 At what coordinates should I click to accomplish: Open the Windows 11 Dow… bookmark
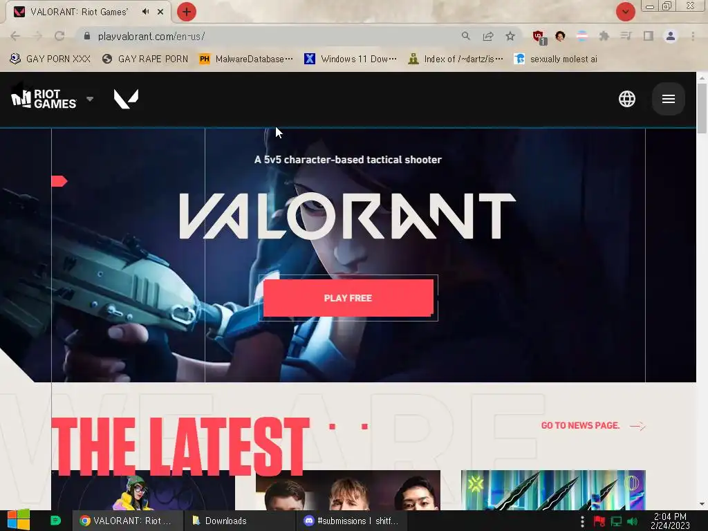pos(351,59)
